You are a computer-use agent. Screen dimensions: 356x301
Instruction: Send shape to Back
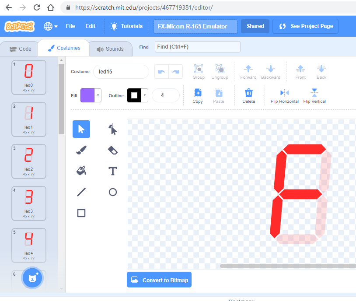pos(321,72)
